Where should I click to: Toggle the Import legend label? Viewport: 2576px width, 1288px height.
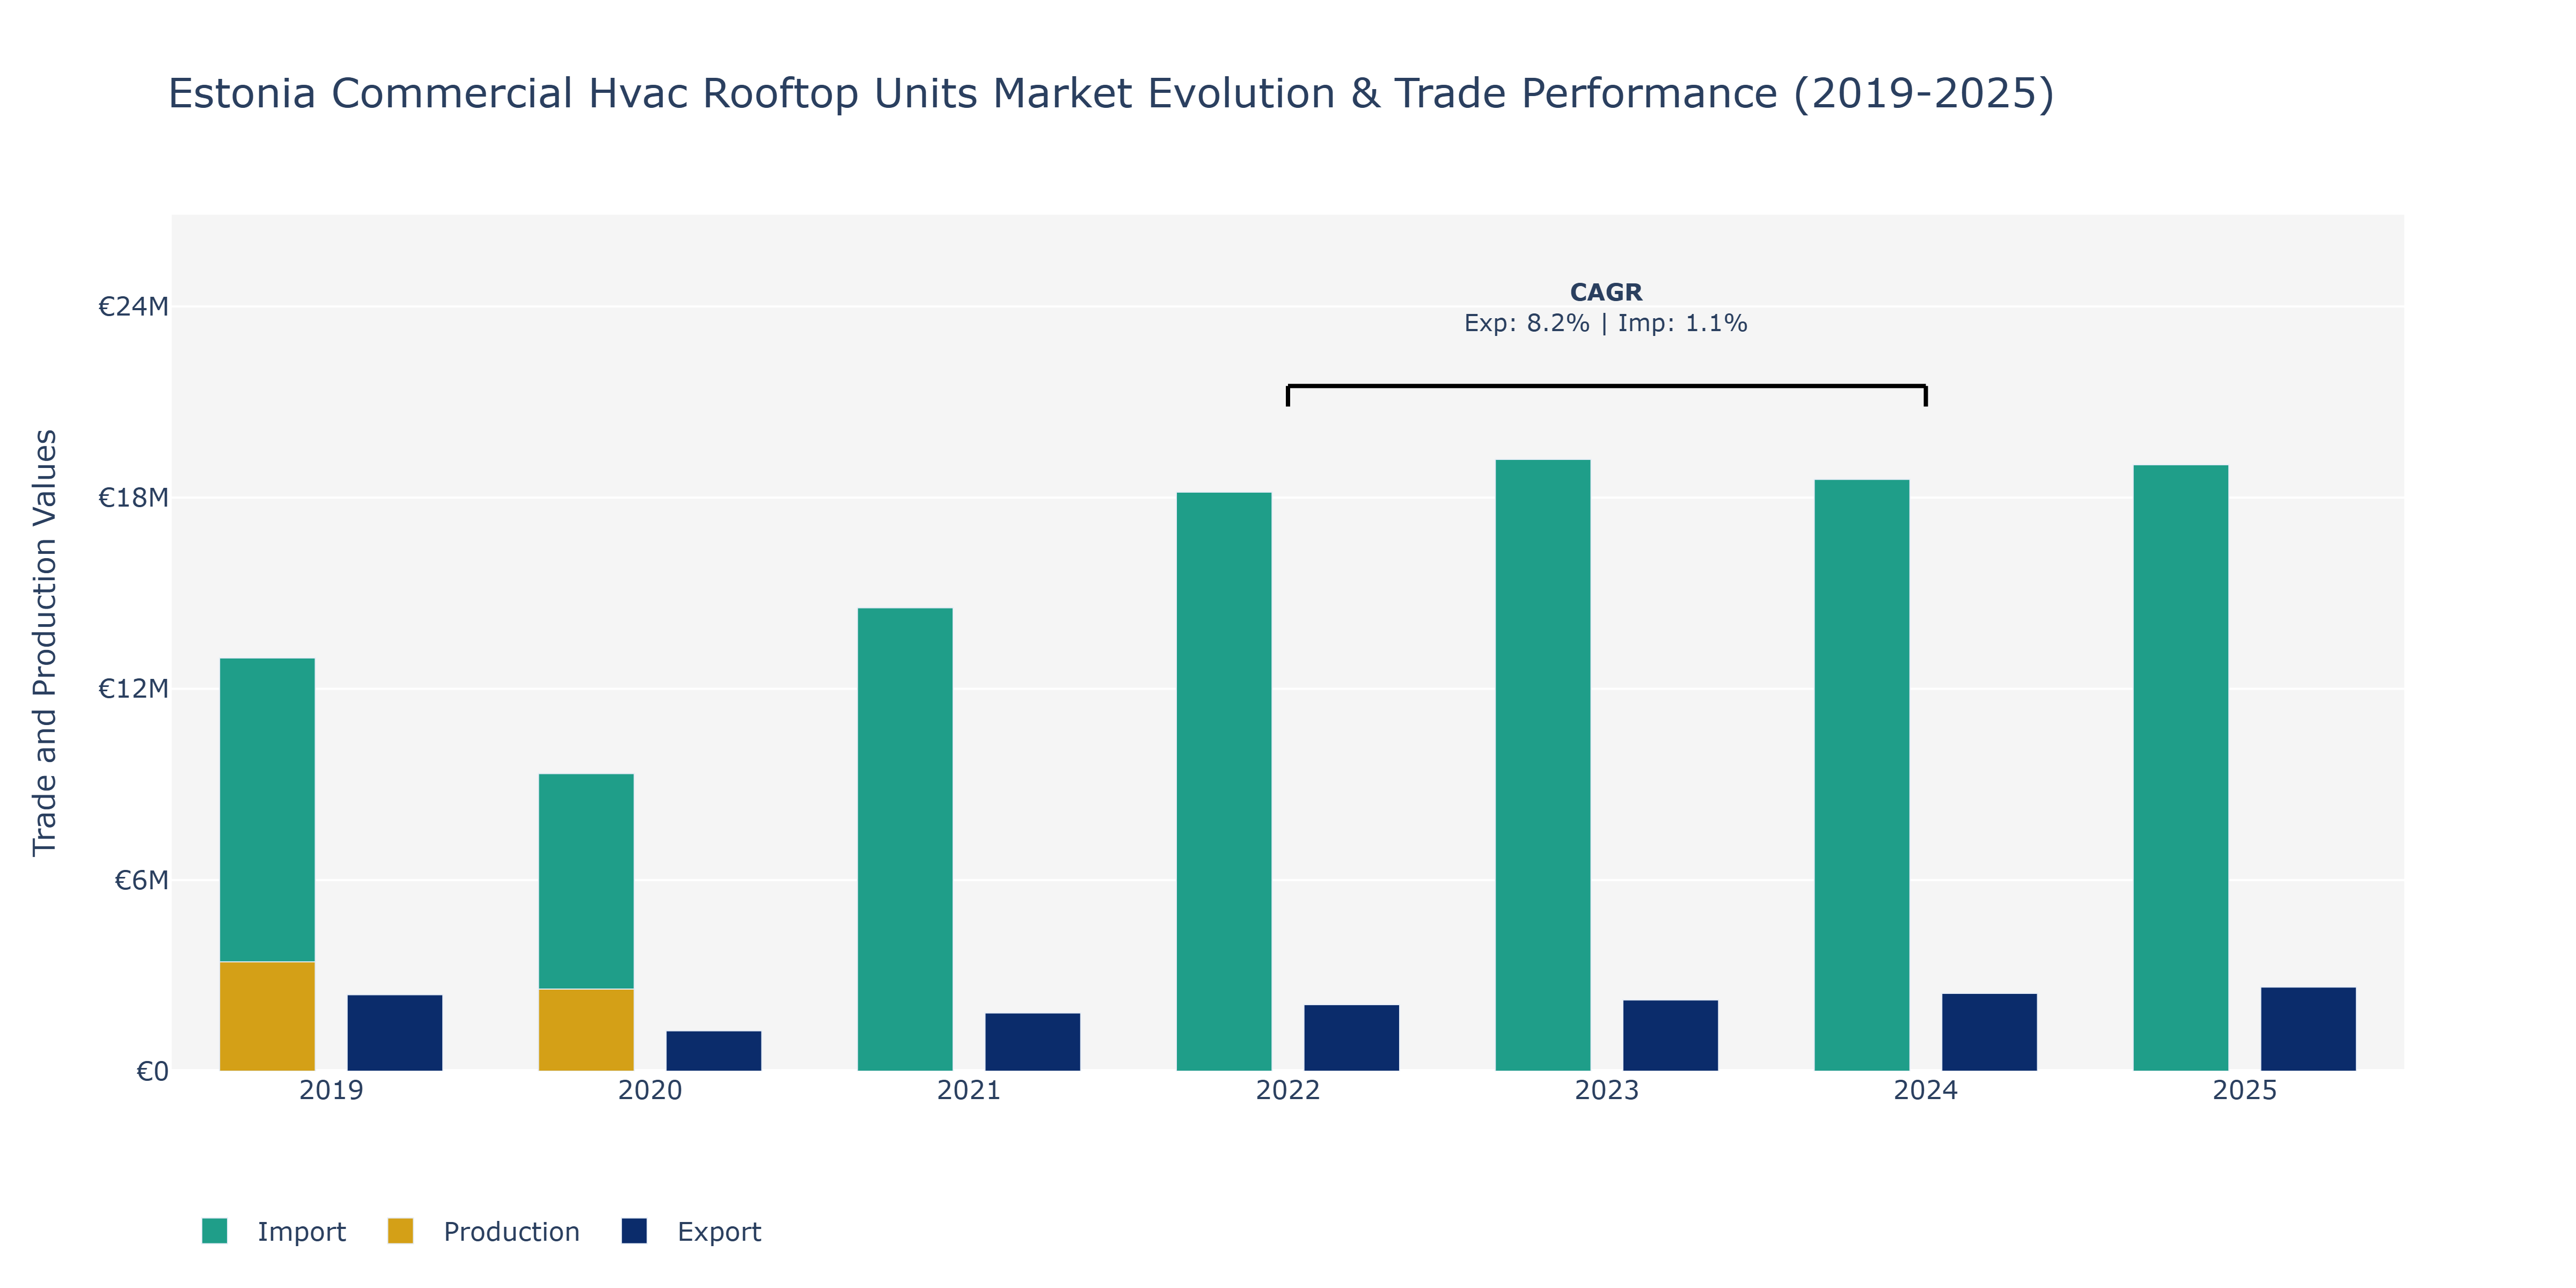click(x=301, y=1232)
